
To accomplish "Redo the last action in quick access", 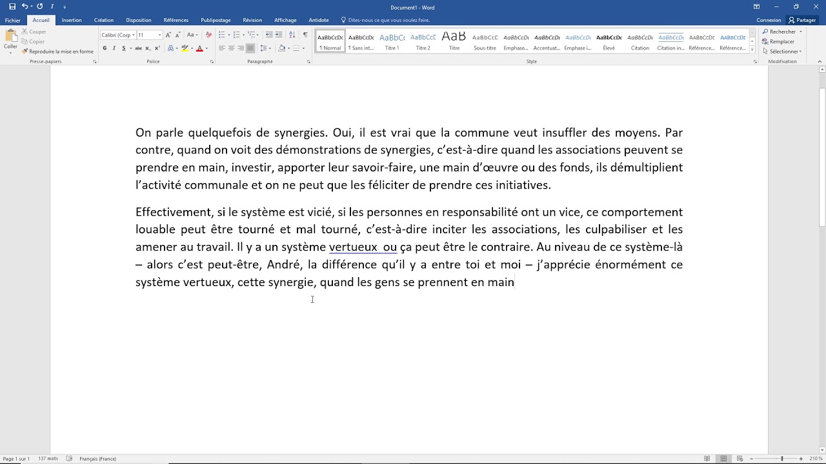I will (39, 6).
